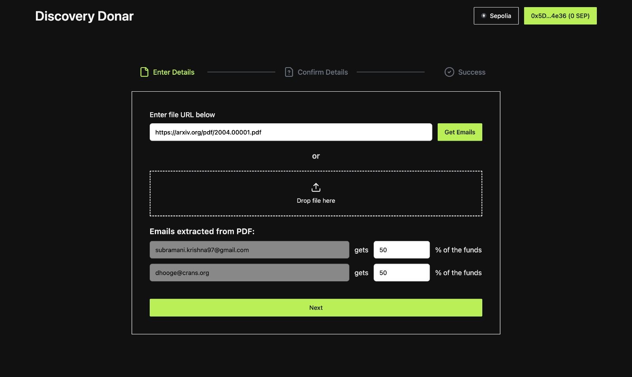Focus the file URL input field

[x=291, y=132]
